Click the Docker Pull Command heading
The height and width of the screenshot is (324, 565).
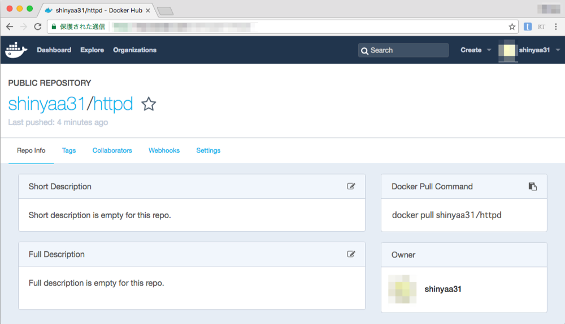pyautogui.click(x=432, y=187)
